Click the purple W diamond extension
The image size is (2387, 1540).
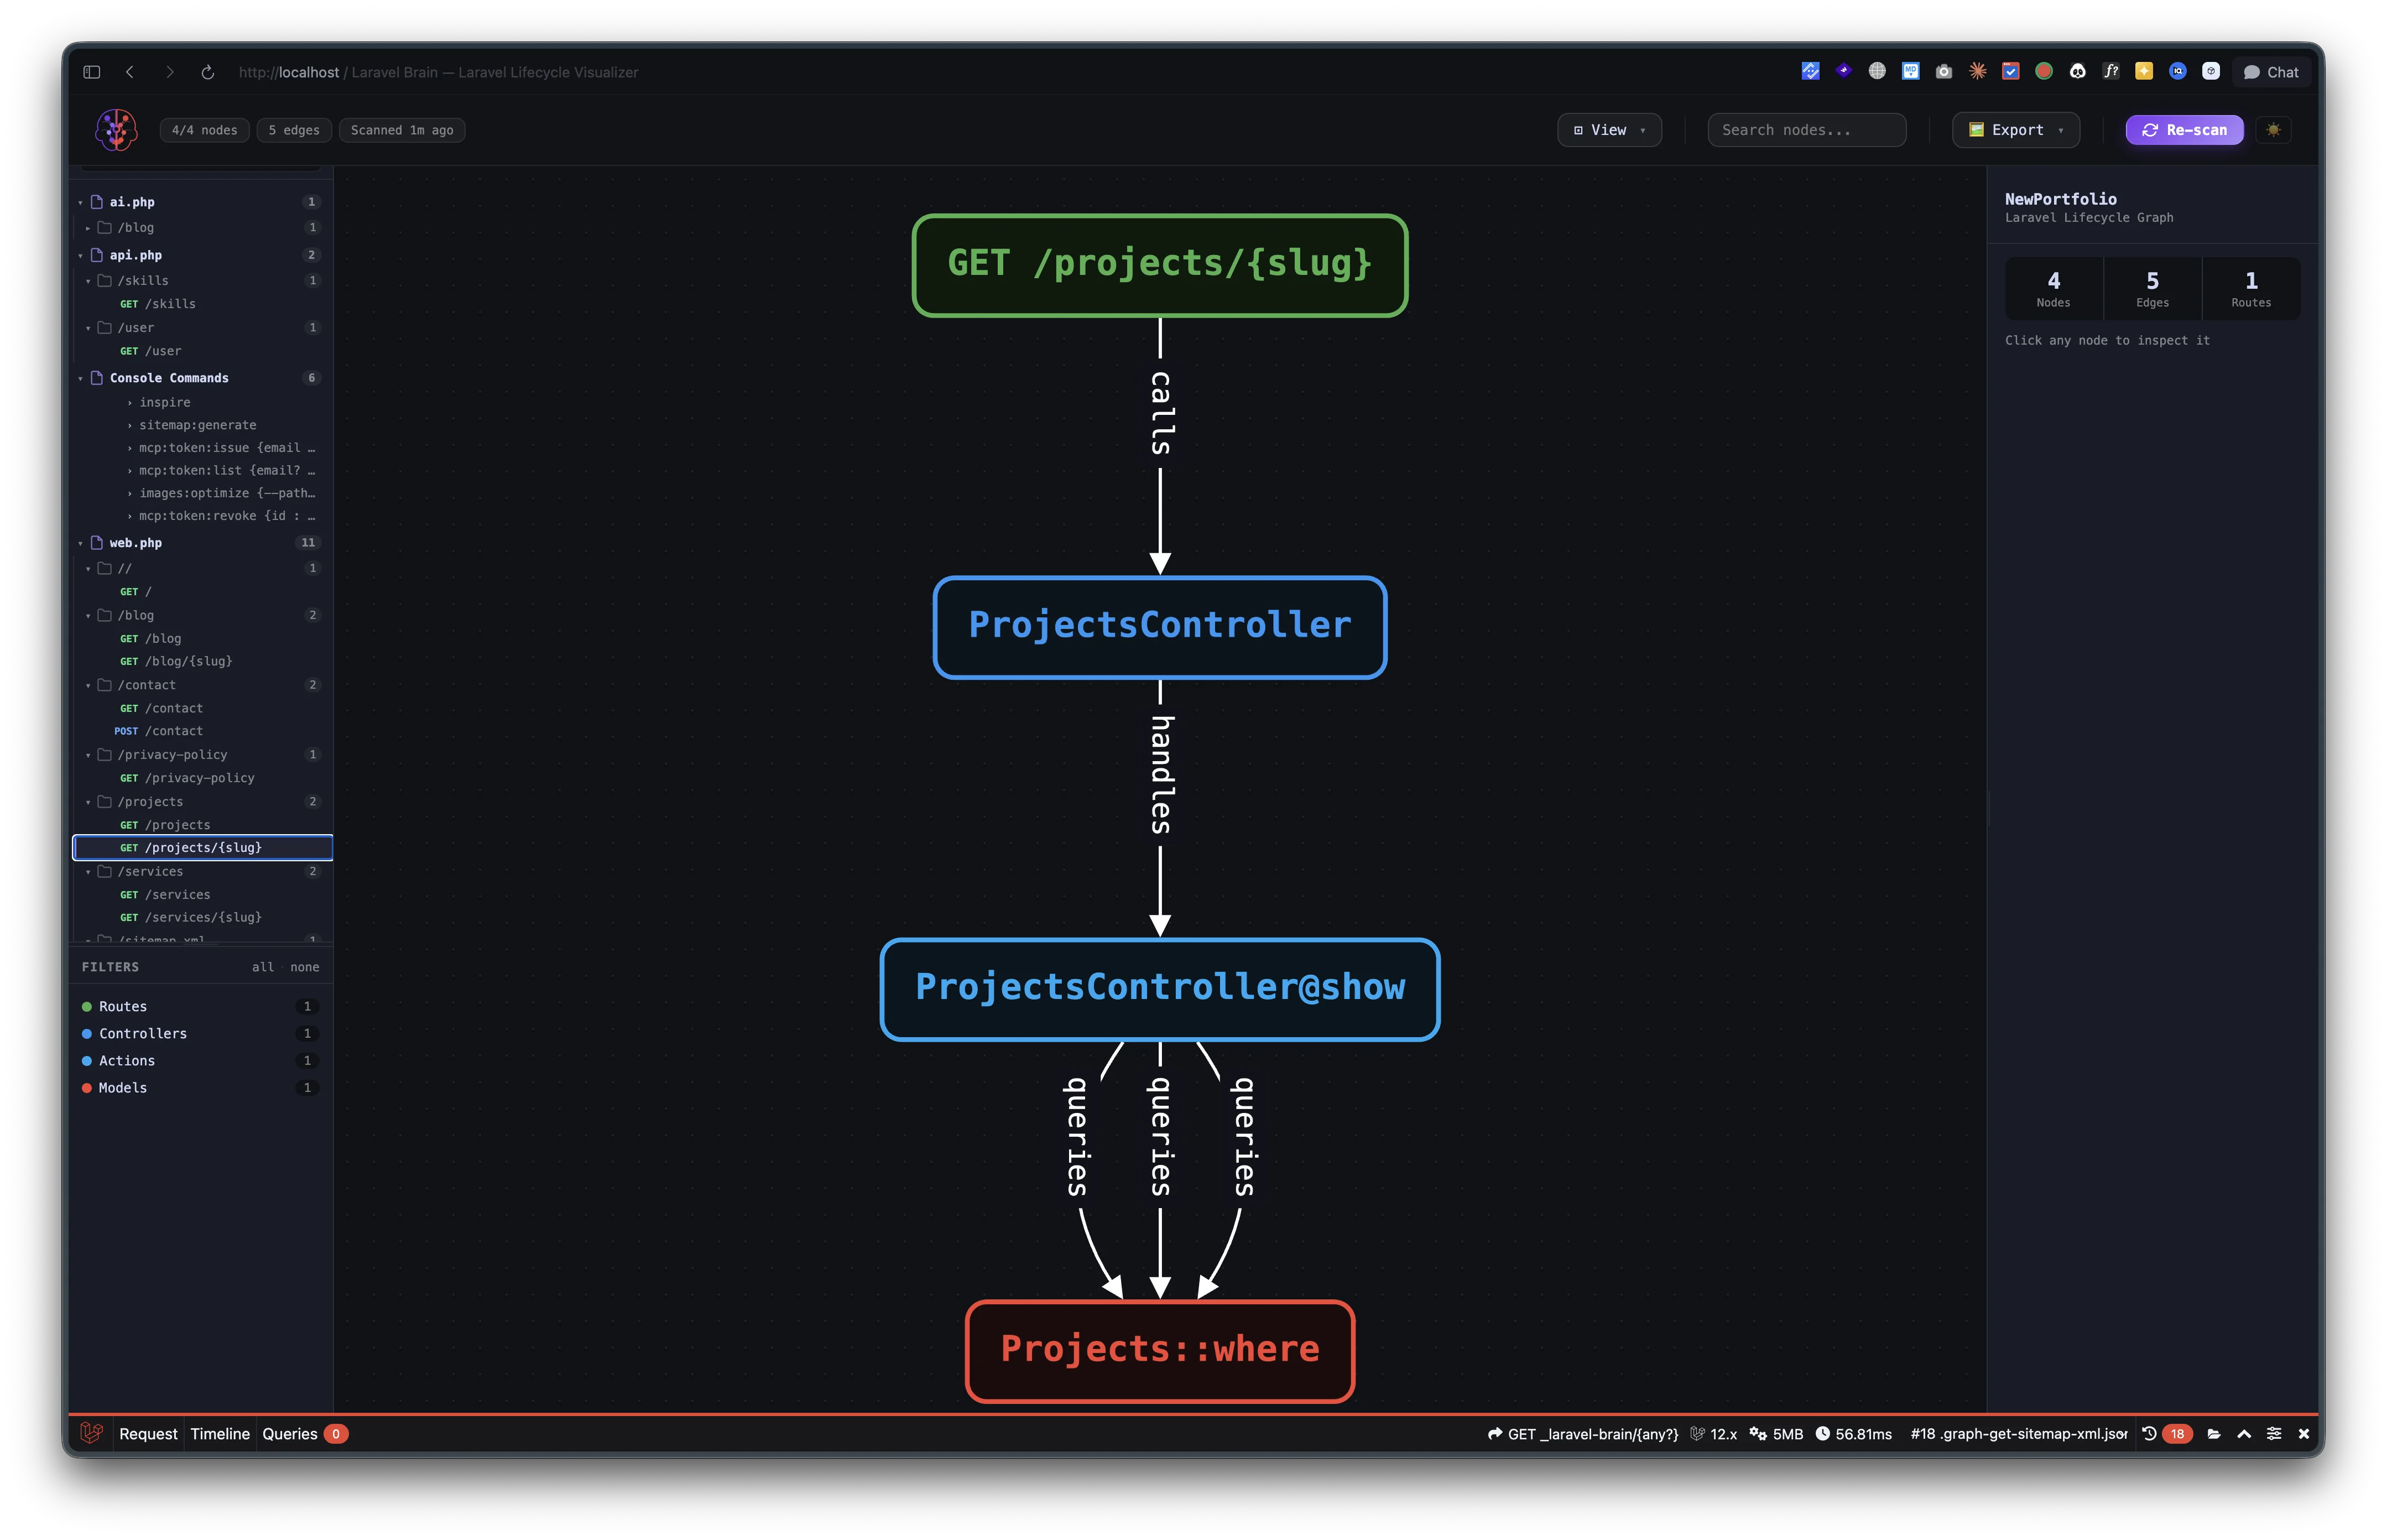coord(1844,71)
